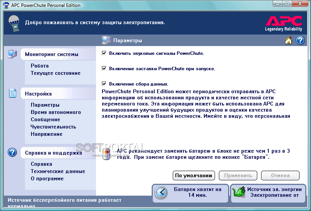This screenshot has height=211, width=311.
Task: Click computer icon beside Мониторинг системы
Action: [12, 54]
